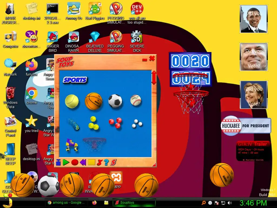The height and width of the screenshot is (208, 277).
Task: Open the file explorer icon on taskbar
Action: click(x=106, y=203)
